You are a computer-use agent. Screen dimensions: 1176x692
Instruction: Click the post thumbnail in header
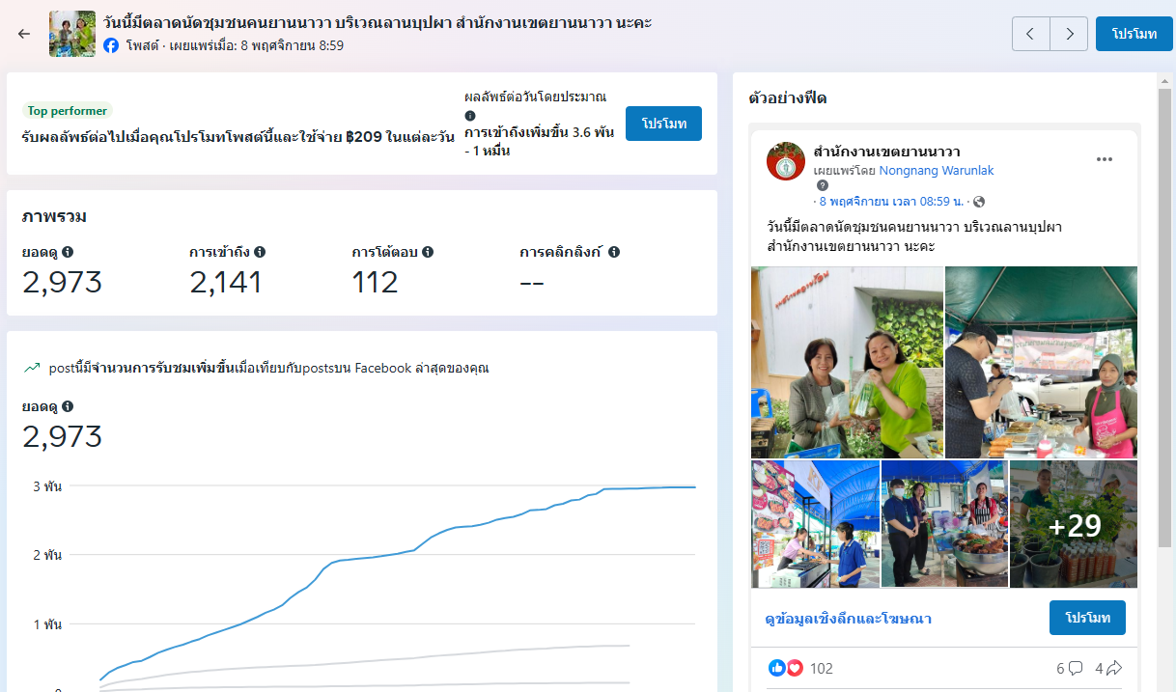click(x=72, y=34)
